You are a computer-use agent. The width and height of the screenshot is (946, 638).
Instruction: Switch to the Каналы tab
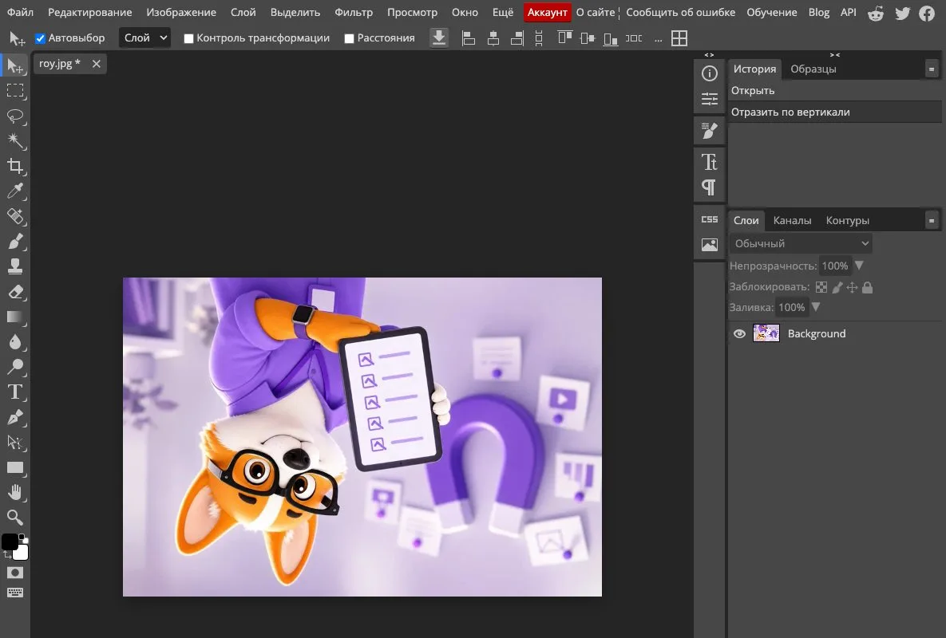(x=792, y=220)
